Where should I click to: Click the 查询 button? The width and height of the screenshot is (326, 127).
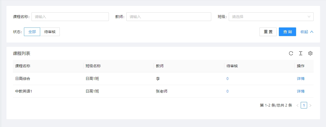[287, 32]
